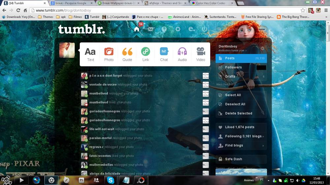Click the doritosboy.tumblr.com link
The image size is (330, 185).
(x=231, y=51)
